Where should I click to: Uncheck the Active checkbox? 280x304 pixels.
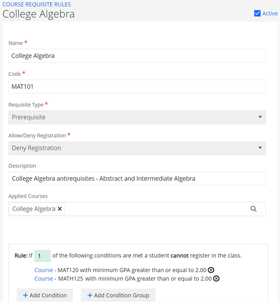(x=257, y=14)
